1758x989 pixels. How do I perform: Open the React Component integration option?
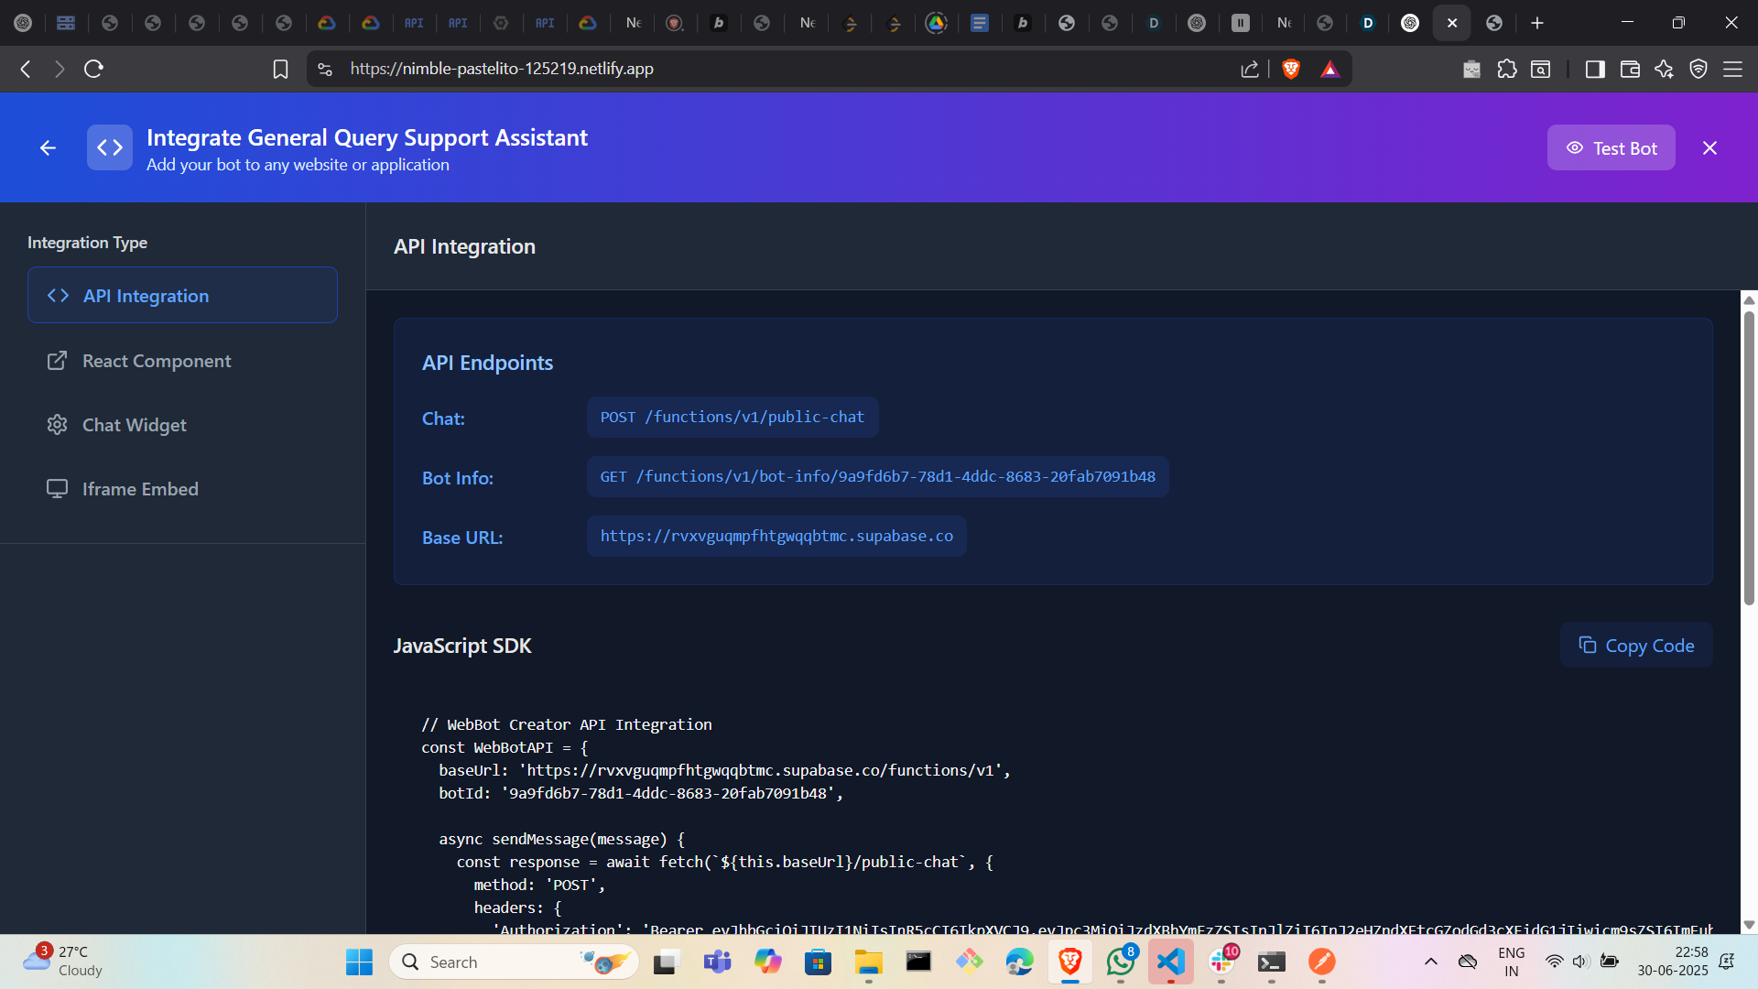pyautogui.click(x=156, y=361)
